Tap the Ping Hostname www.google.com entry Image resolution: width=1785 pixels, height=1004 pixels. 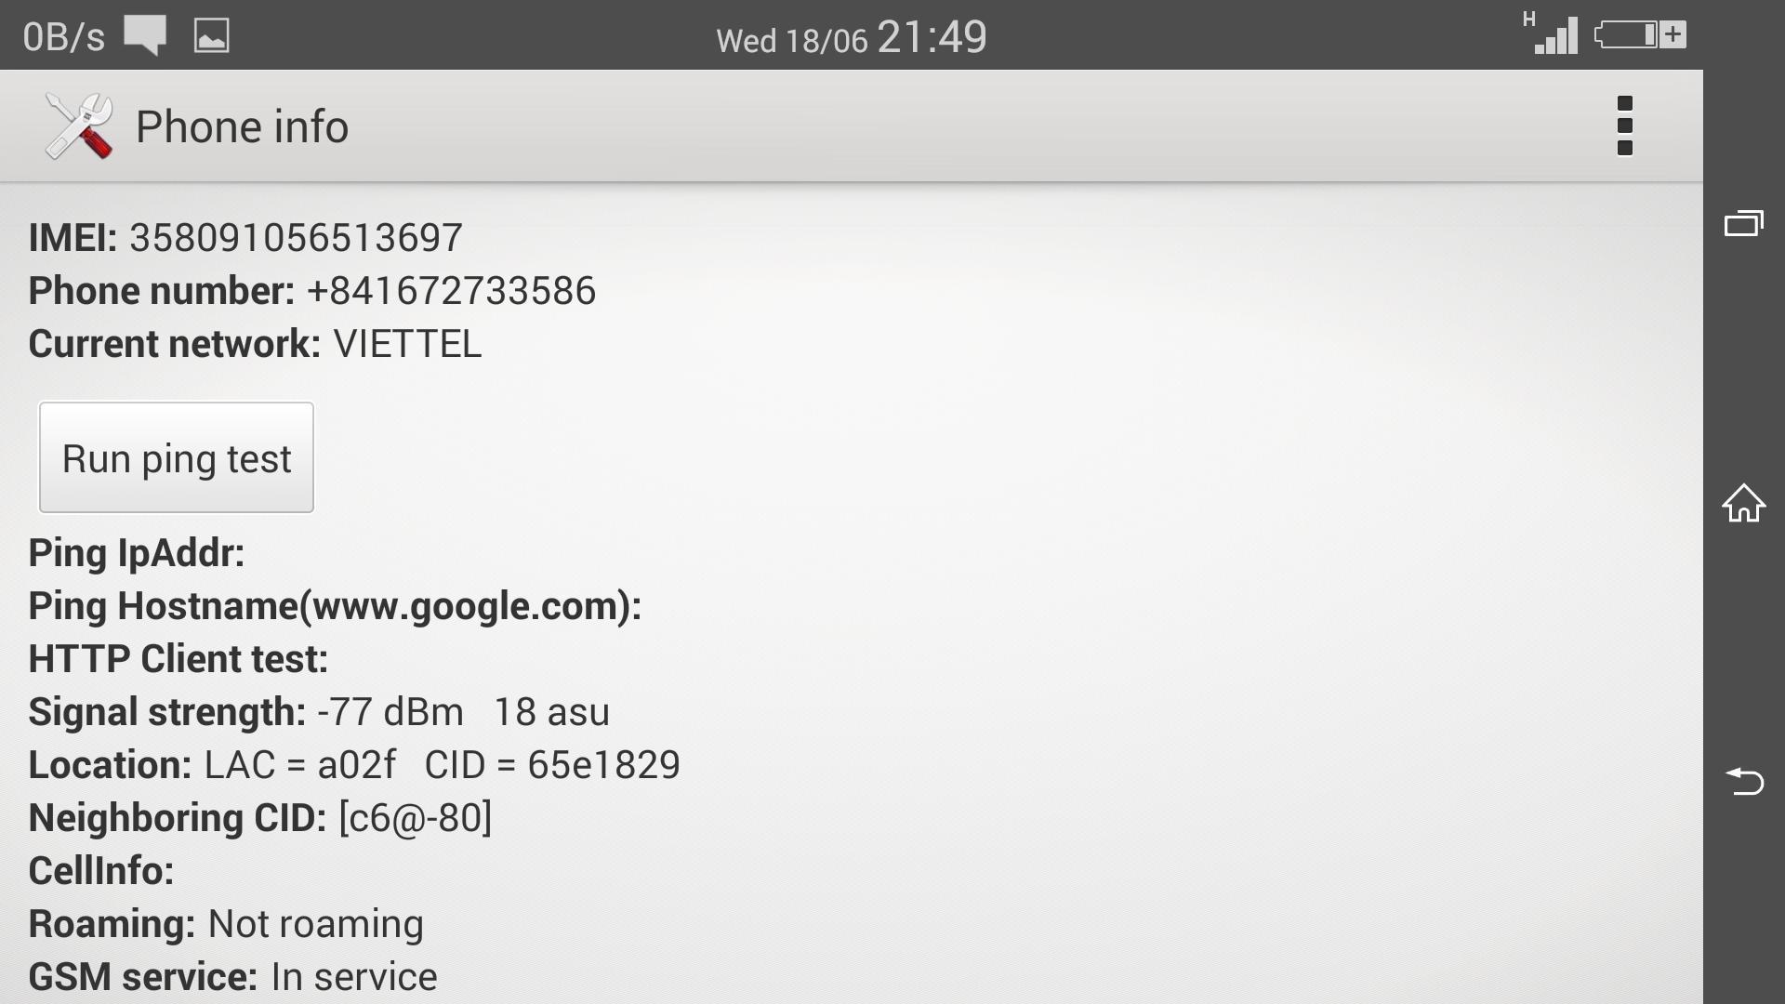point(335,605)
